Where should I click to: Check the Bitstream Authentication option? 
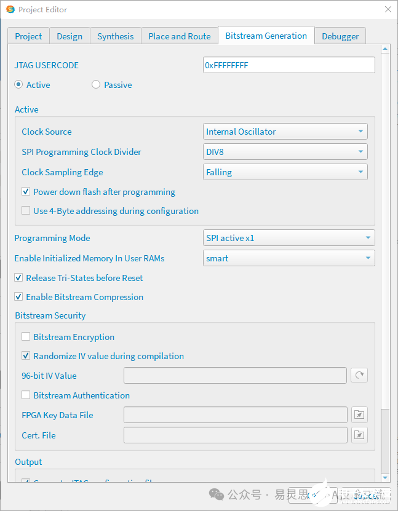[26, 395]
